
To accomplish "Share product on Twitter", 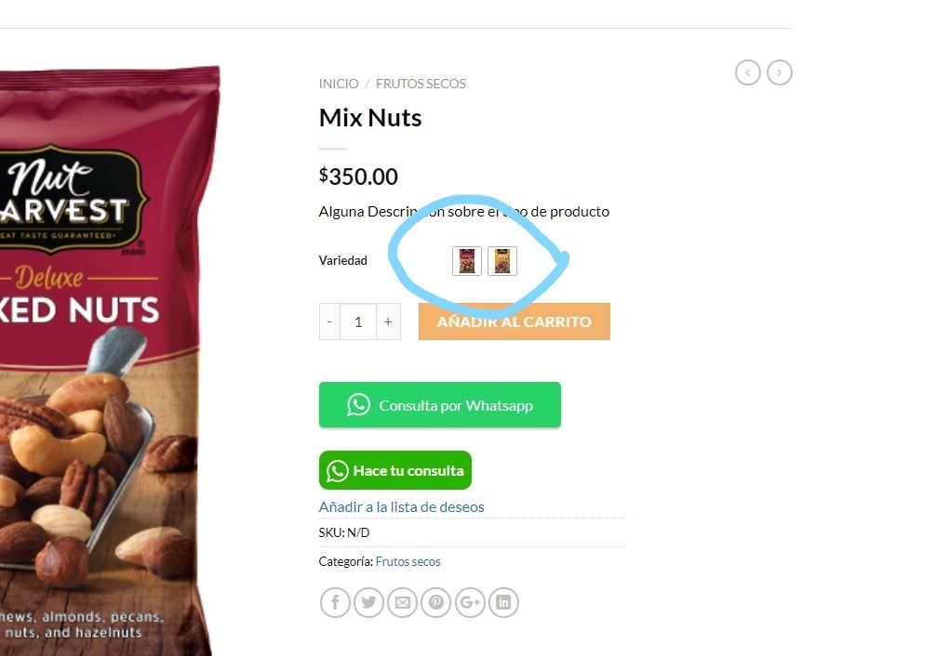I will [x=368, y=602].
